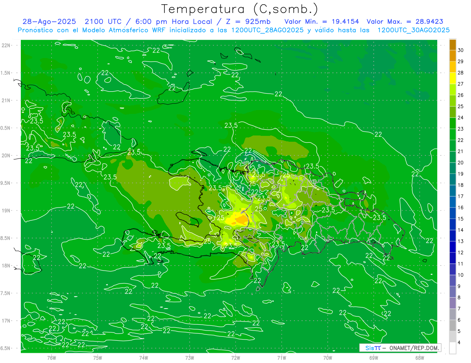Screen dimensions: 471x363
Task: Click the 73W longitude axis label
Action: tap(190, 358)
